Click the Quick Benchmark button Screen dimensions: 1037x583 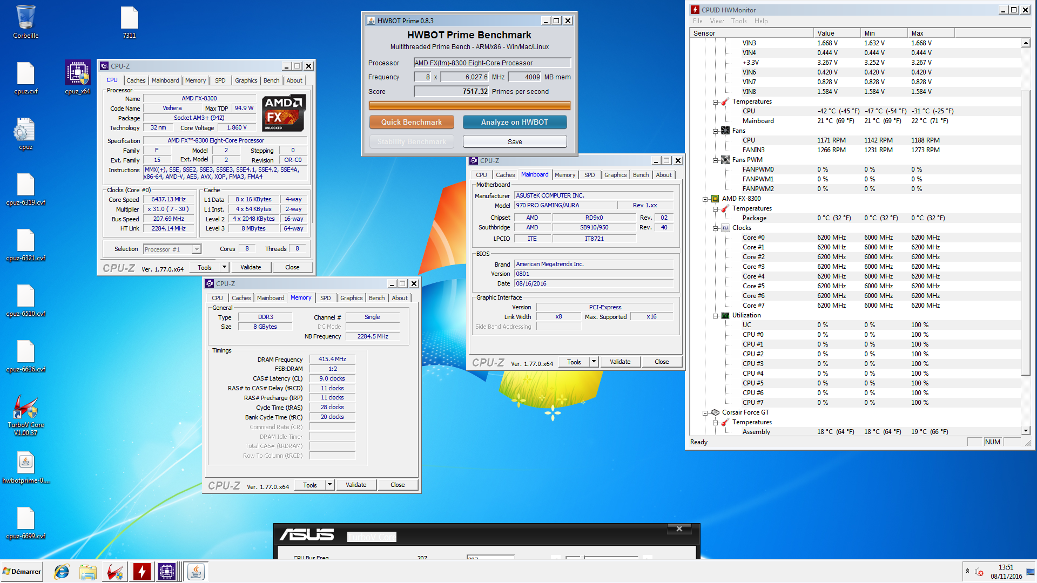[x=412, y=122]
